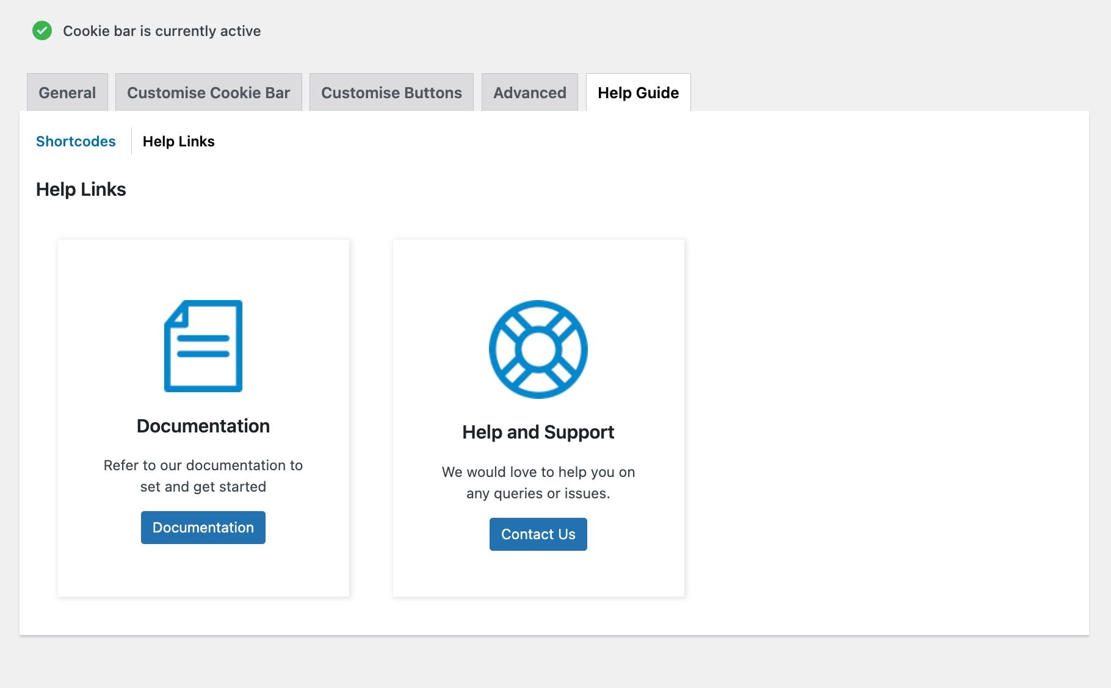Click the blue Documentation button
Viewport: 1111px width, 688px height.
click(x=203, y=528)
